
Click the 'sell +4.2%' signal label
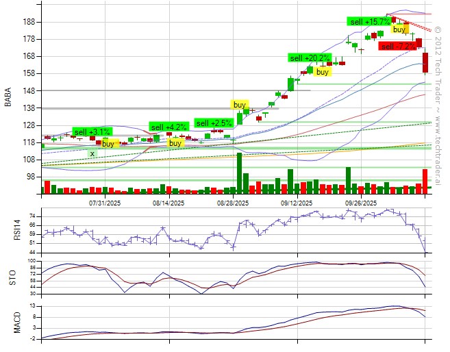(168, 127)
